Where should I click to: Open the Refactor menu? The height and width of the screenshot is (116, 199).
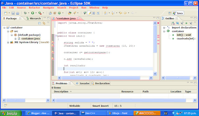(35, 7)
